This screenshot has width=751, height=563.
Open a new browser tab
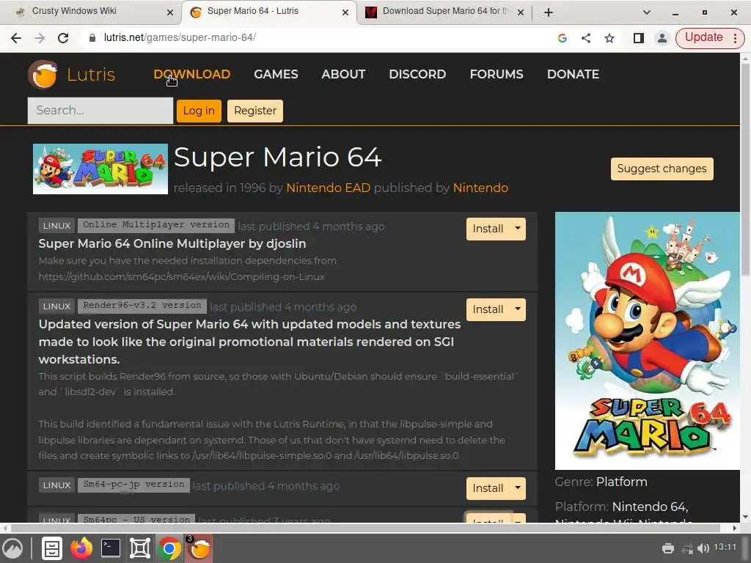(549, 12)
